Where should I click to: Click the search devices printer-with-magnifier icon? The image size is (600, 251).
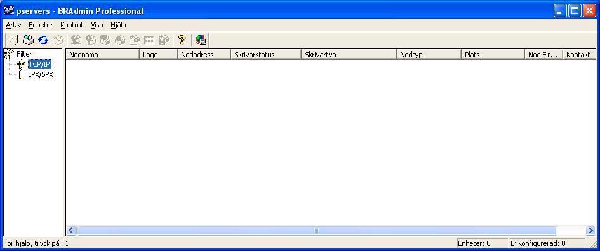[x=29, y=40]
